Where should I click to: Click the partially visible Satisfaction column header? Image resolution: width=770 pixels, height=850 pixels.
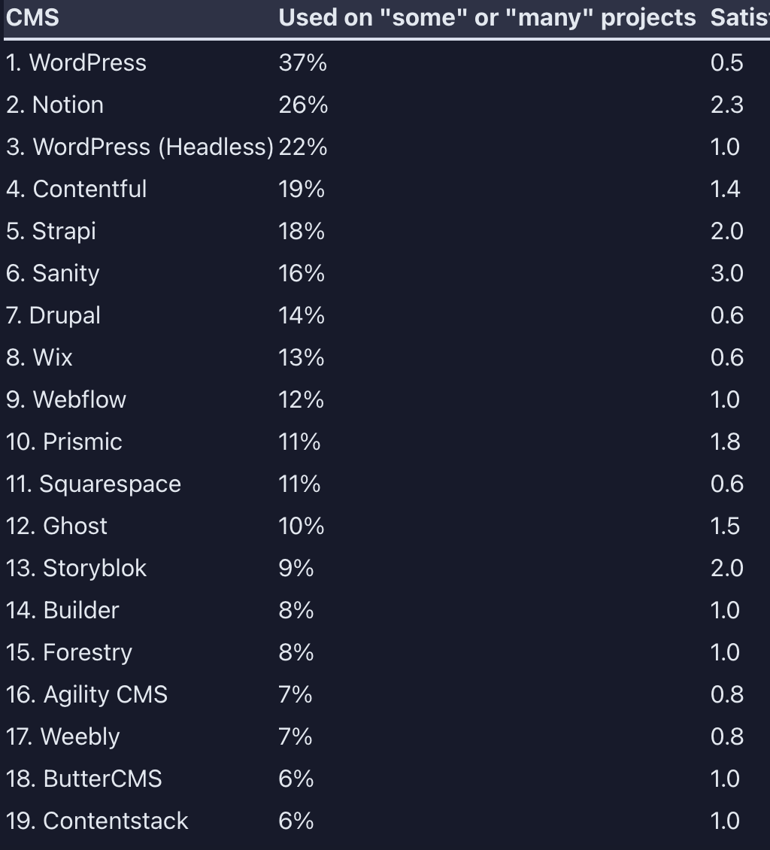coord(740,17)
